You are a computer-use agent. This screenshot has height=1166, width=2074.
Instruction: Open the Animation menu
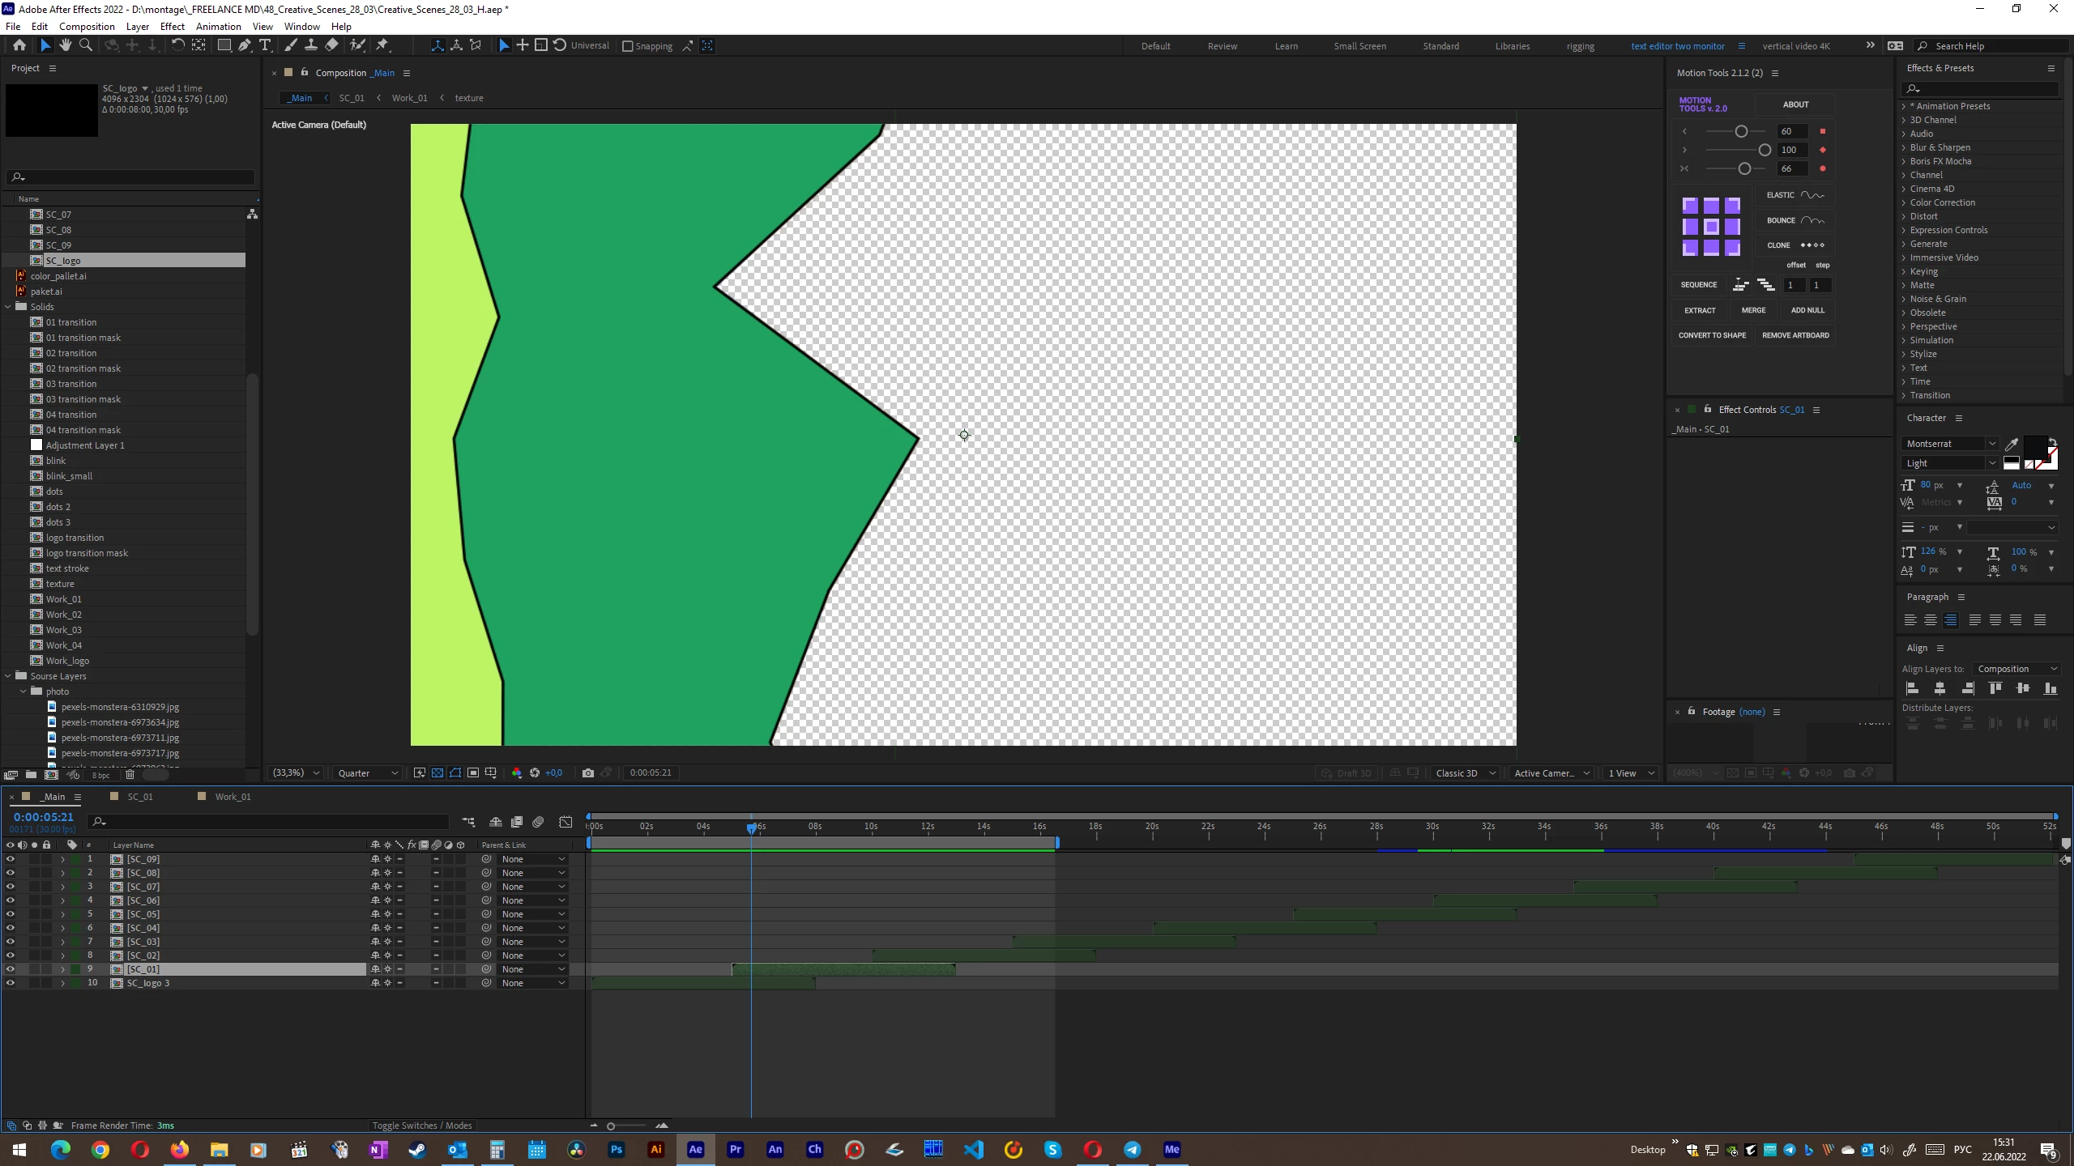click(x=218, y=26)
